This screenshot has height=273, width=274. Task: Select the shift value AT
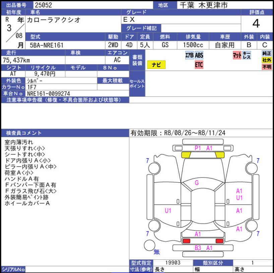tap(13, 74)
